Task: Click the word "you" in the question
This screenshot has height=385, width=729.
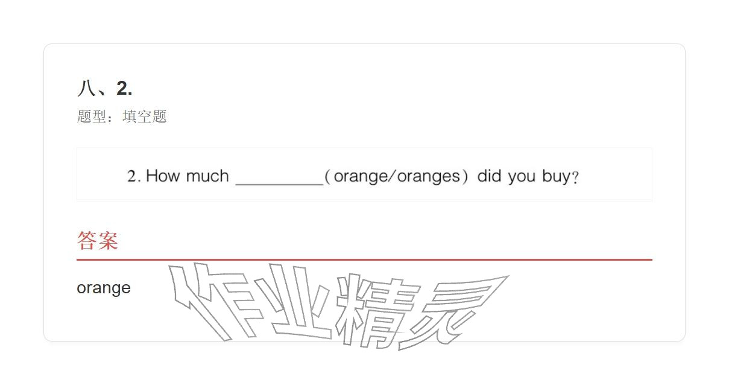Action: pos(522,176)
